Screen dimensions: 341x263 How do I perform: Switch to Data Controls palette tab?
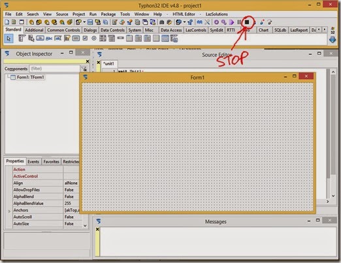112,30
